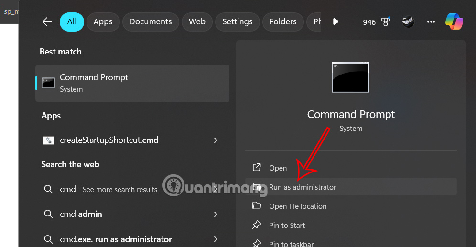Screen dimensions: 476x247
Task: Switch to the Apps filter tab
Action: [x=103, y=22]
